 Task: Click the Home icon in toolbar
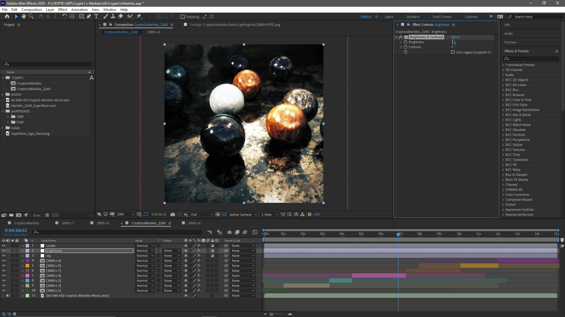tap(7, 16)
